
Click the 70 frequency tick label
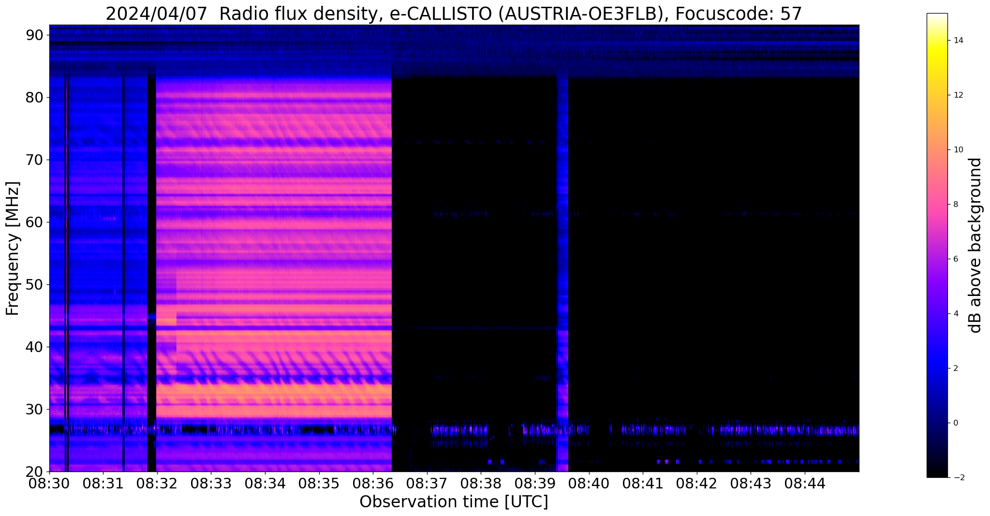(34, 160)
